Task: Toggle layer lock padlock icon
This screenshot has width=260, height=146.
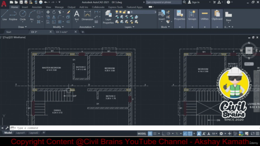Action: (124, 12)
